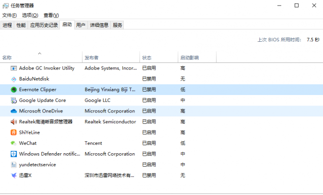323x195 pixels.
Task: Switch to the 详细信息 tab
Action: click(99, 25)
